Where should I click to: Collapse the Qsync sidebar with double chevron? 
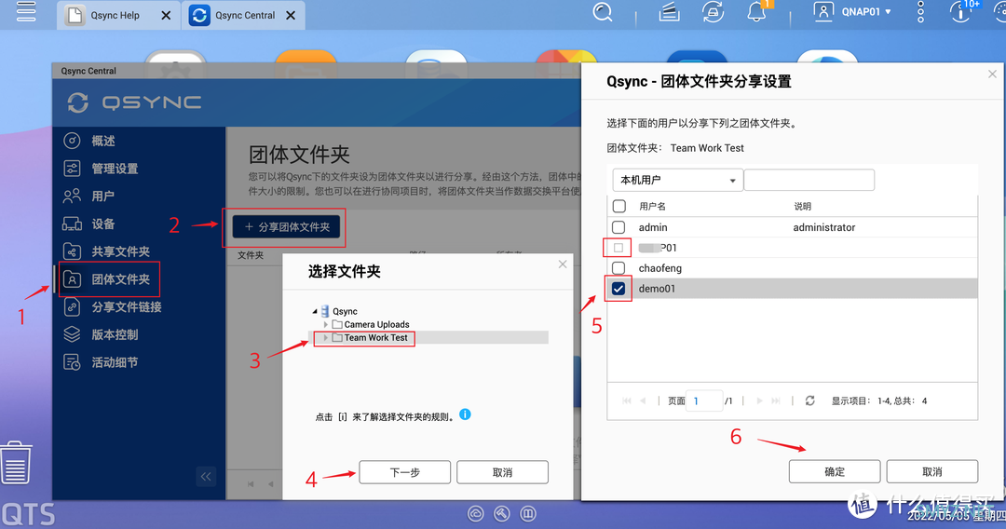206,477
